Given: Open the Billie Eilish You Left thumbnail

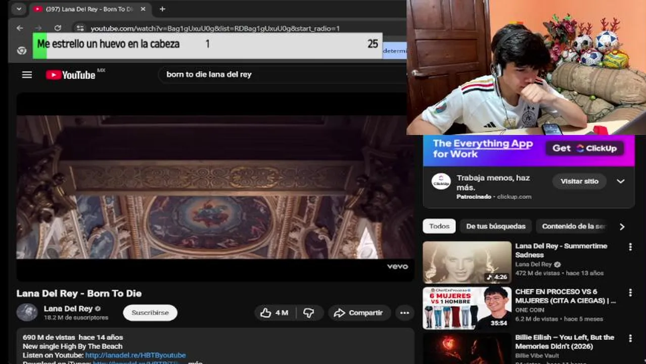Looking at the screenshot, I should coord(467,348).
